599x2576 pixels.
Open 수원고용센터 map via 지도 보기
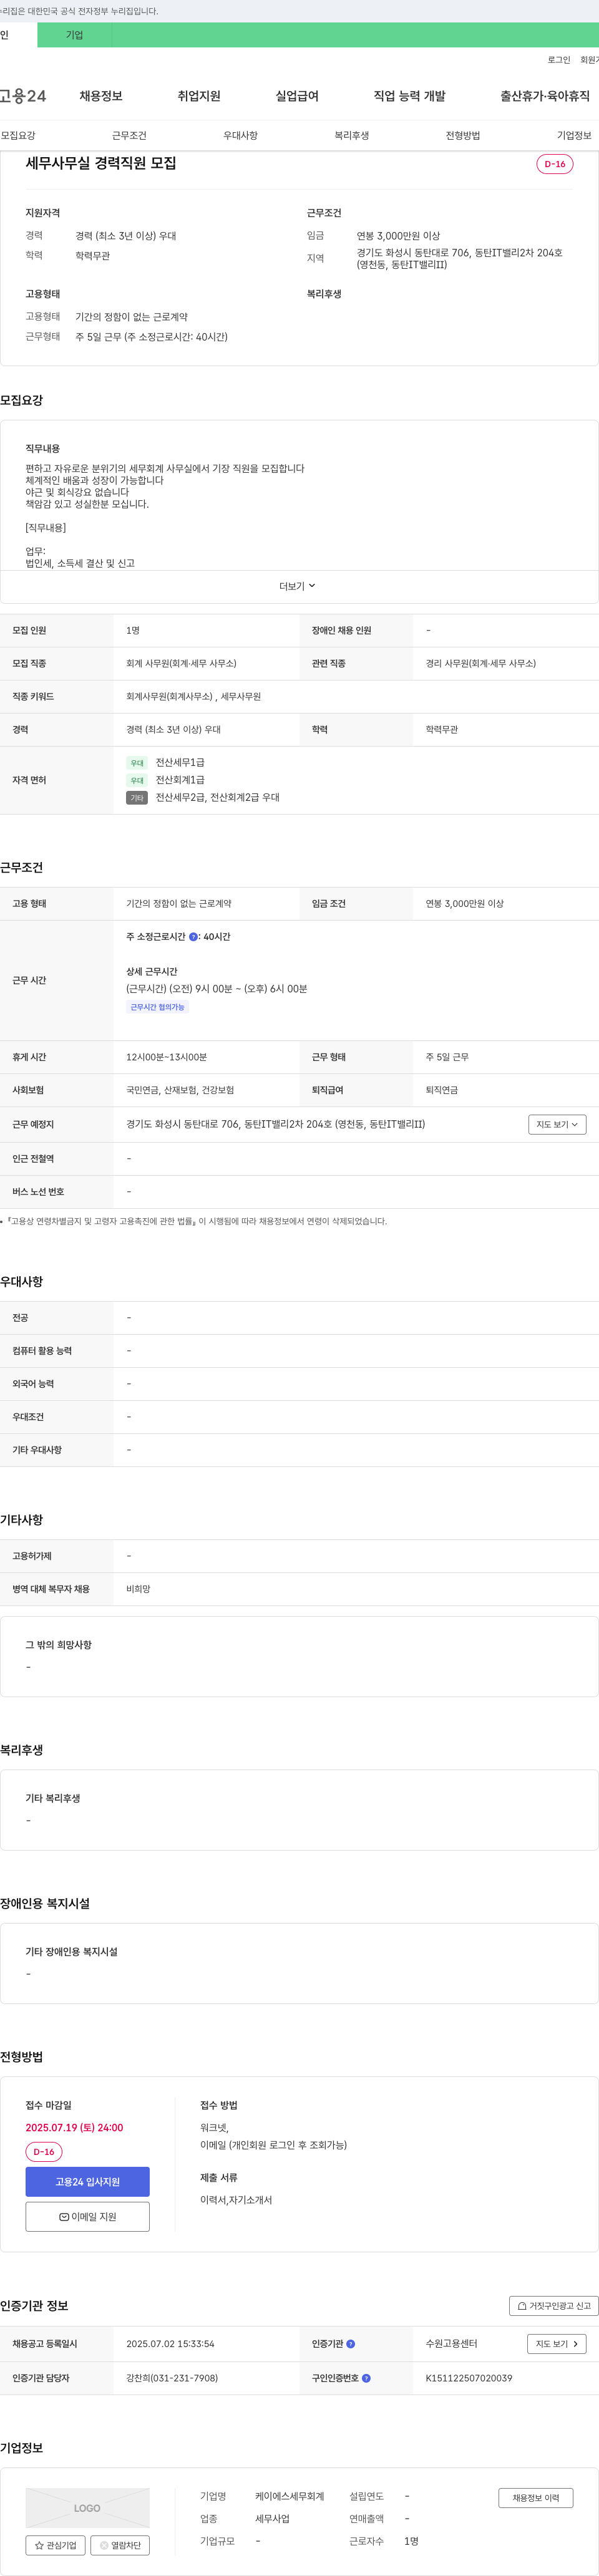557,2344
